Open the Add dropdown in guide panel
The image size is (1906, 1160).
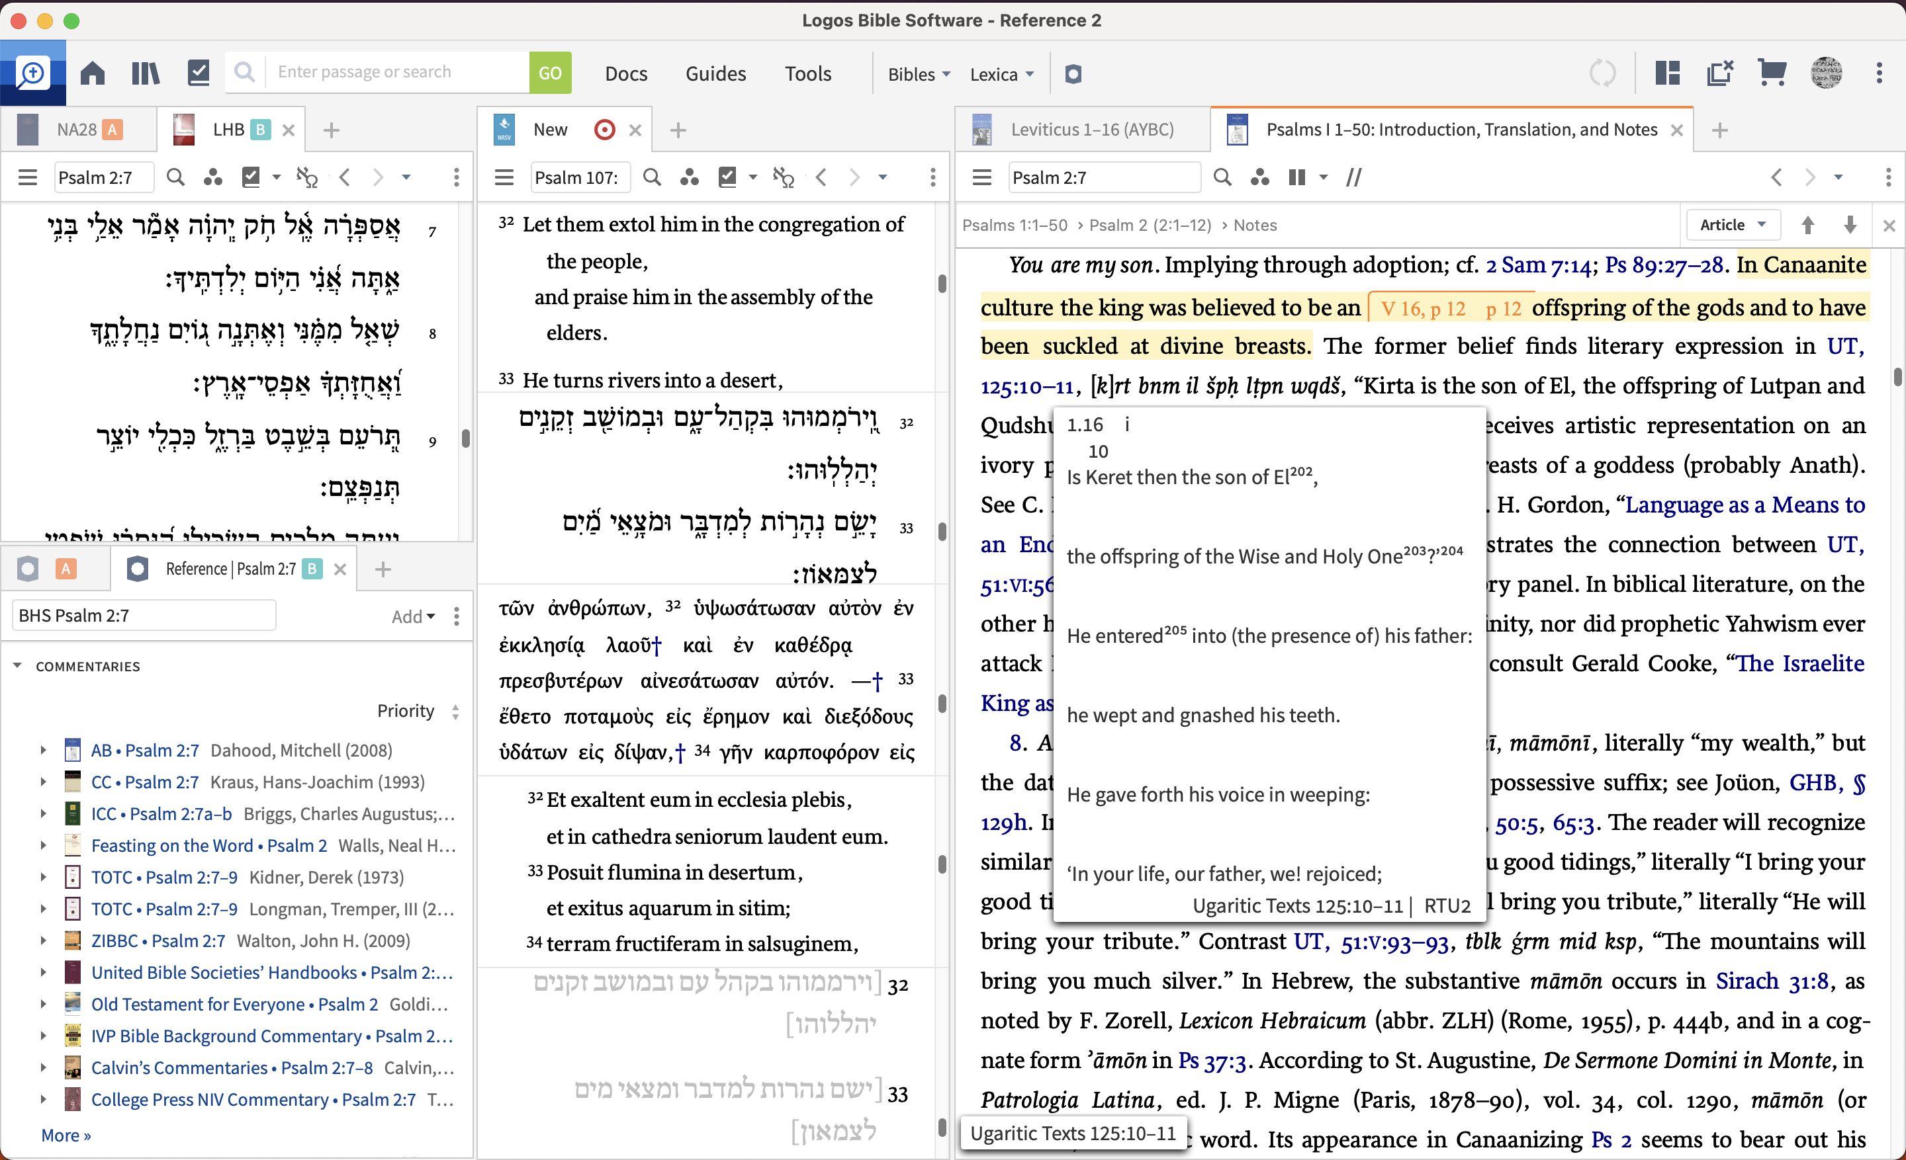click(x=413, y=616)
